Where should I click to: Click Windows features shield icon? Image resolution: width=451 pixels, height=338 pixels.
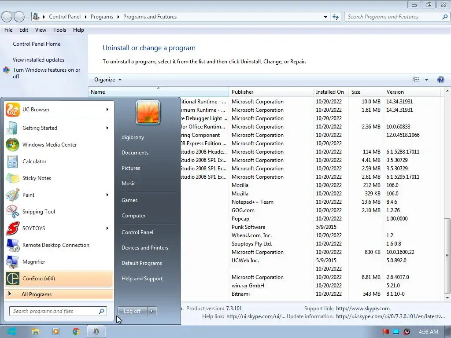(6, 70)
